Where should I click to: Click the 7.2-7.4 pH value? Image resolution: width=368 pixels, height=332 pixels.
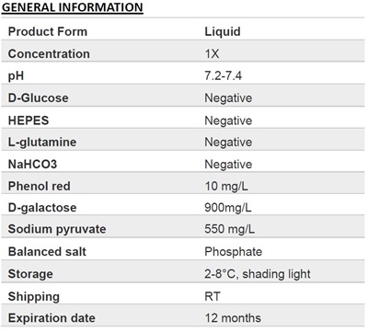tap(224, 75)
